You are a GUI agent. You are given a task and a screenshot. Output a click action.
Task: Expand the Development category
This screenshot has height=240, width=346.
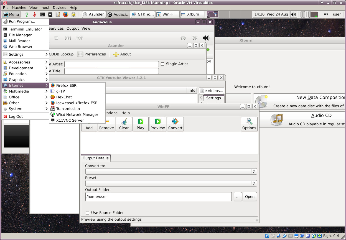[25, 68]
